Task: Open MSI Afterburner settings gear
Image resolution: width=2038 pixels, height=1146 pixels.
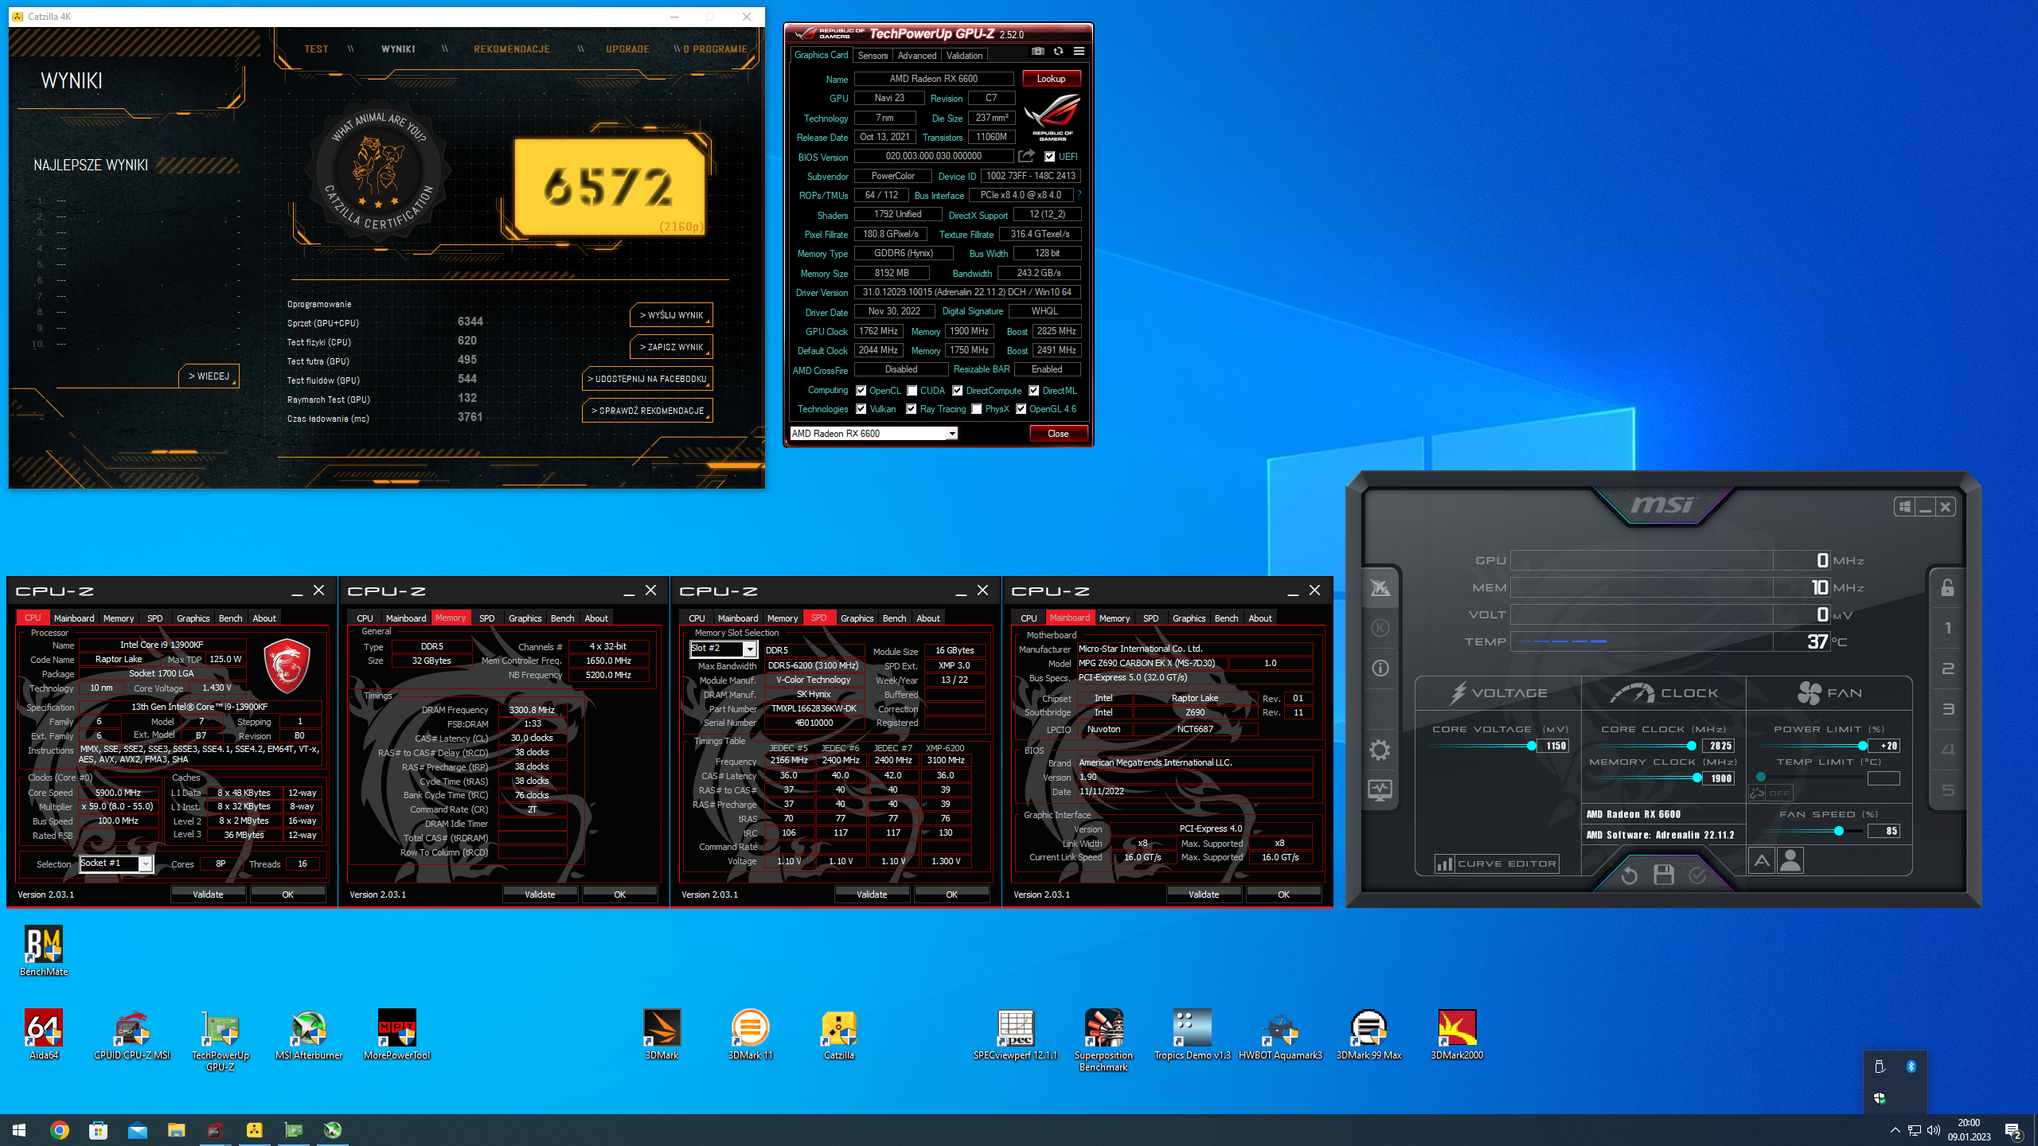Action: (x=1380, y=750)
